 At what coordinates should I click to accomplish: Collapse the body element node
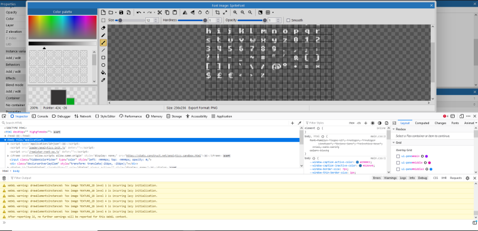click(x=5, y=140)
